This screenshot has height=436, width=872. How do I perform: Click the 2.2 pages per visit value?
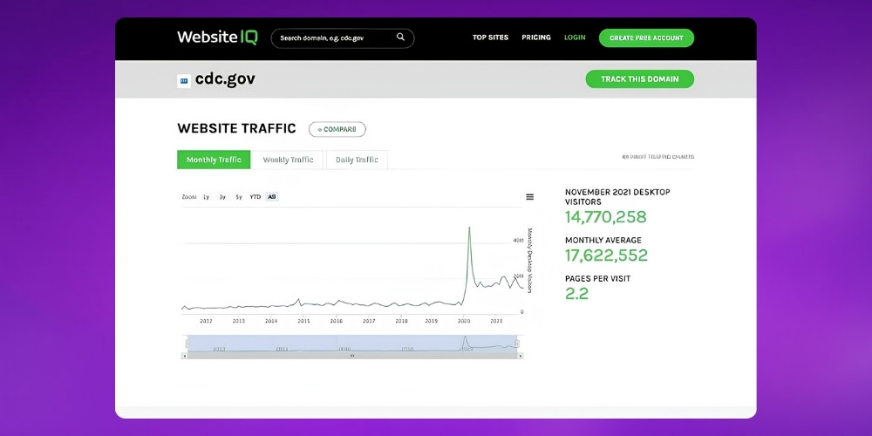point(576,294)
